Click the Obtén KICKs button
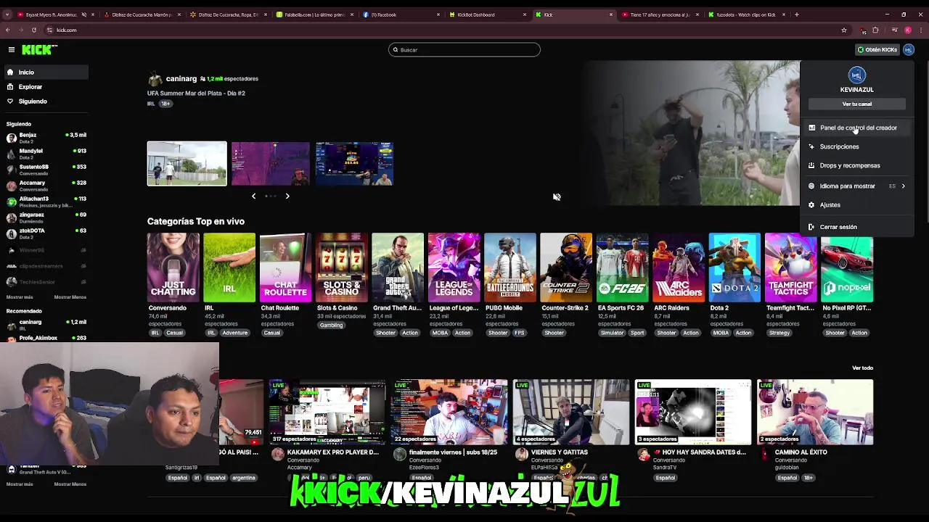The height and width of the screenshot is (522, 929). 877,49
